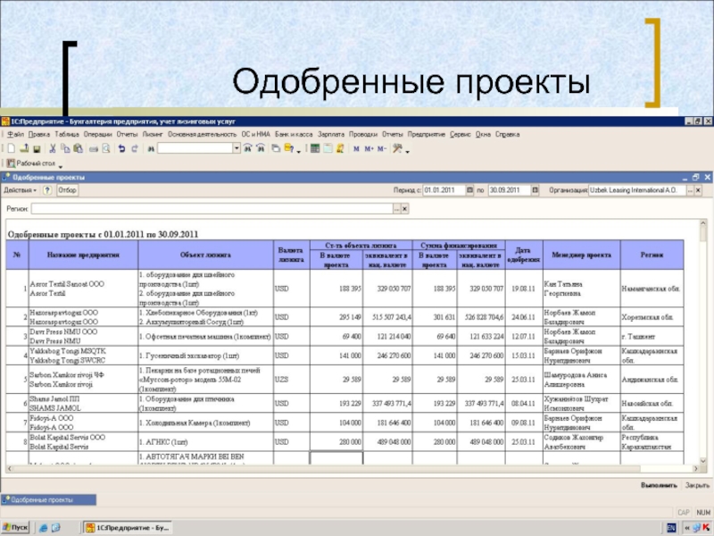Create a new document with the blank page icon
This screenshot has width=714, height=536.
point(12,148)
